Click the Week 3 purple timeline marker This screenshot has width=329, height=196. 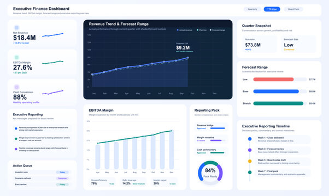click(x=250, y=150)
